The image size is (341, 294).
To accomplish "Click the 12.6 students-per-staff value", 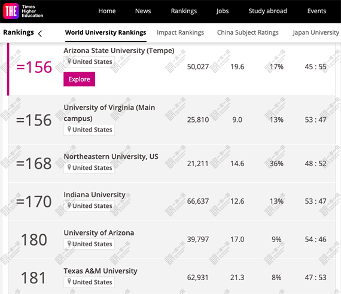I will (x=238, y=201).
